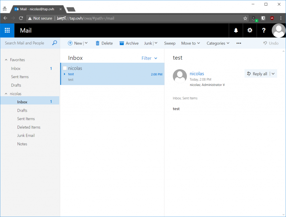Image resolution: width=286 pixels, height=217 pixels.
Task: Expand the recipients list chevron
Action: (x=224, y=85)
